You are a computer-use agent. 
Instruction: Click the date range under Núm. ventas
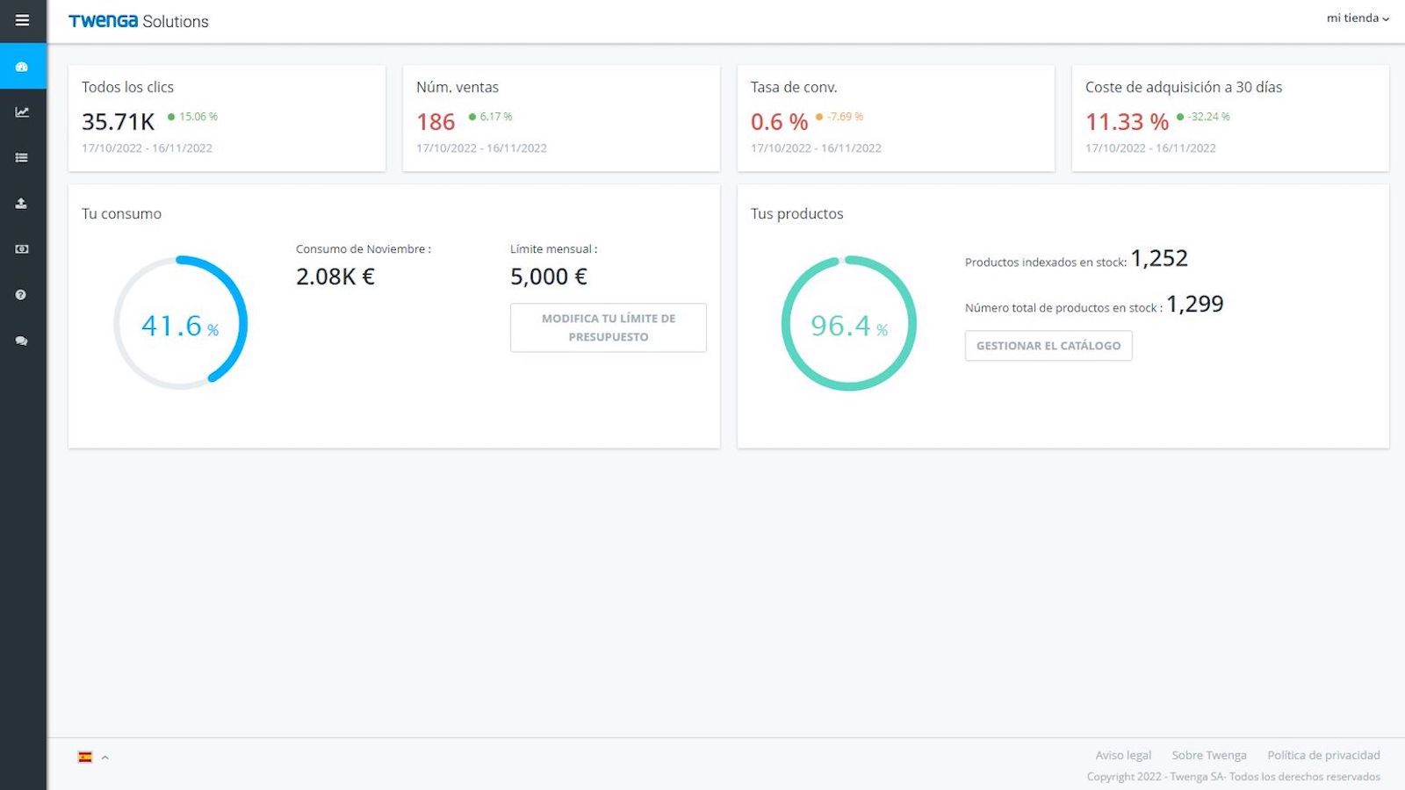(x=481, y=148)
